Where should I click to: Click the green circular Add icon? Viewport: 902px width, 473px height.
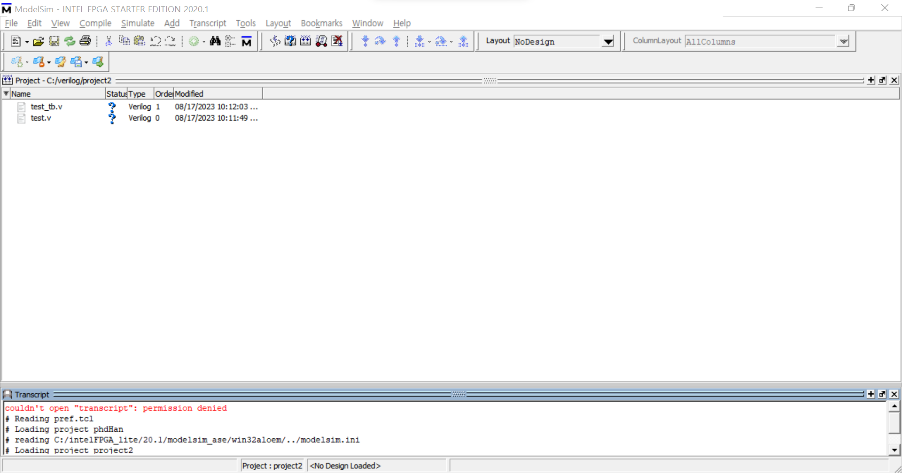194,41
